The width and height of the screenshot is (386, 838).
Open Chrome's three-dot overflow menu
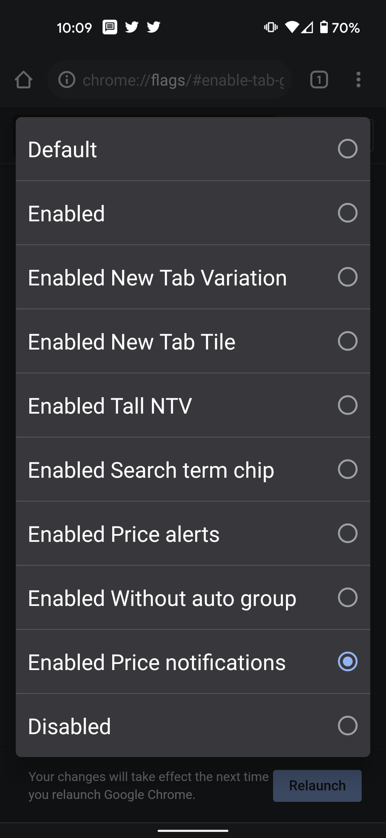click(358, 80)
